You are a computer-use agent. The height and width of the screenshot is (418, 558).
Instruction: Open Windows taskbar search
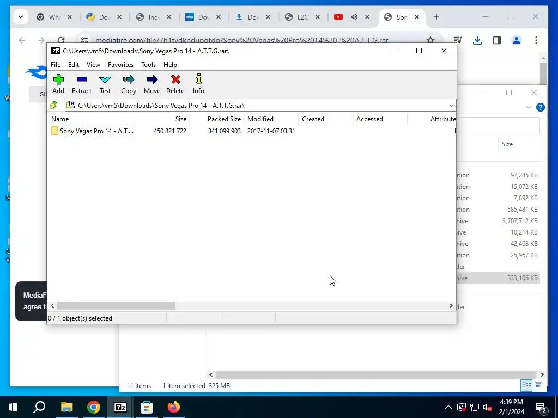39,407
